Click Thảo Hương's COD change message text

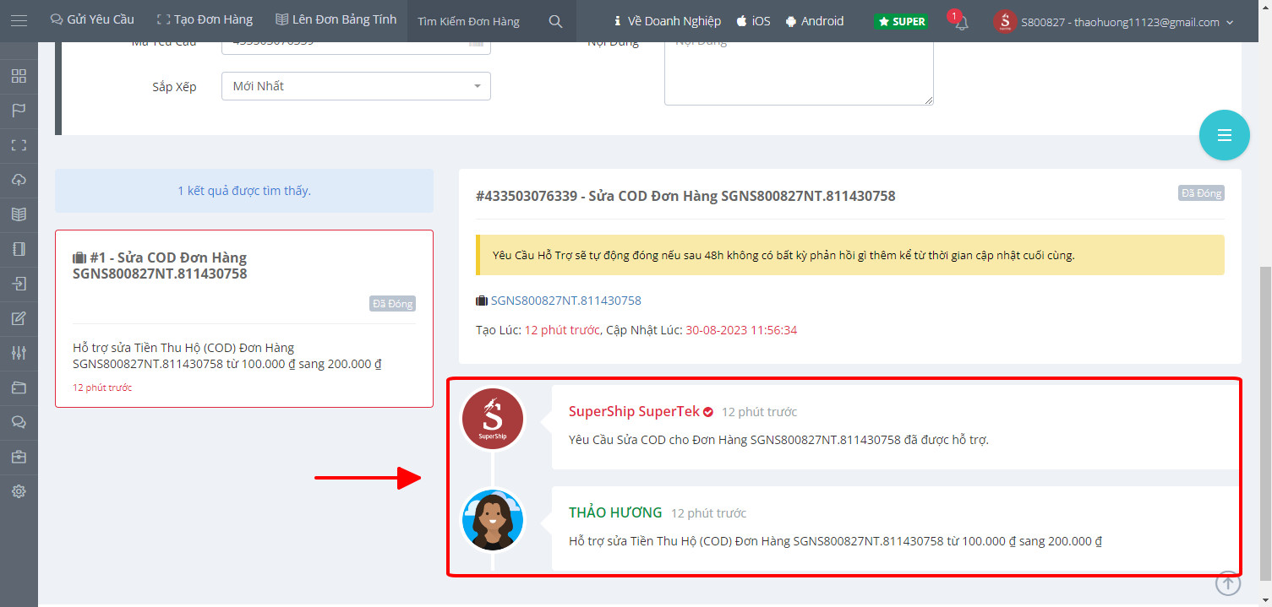[835, 540]
